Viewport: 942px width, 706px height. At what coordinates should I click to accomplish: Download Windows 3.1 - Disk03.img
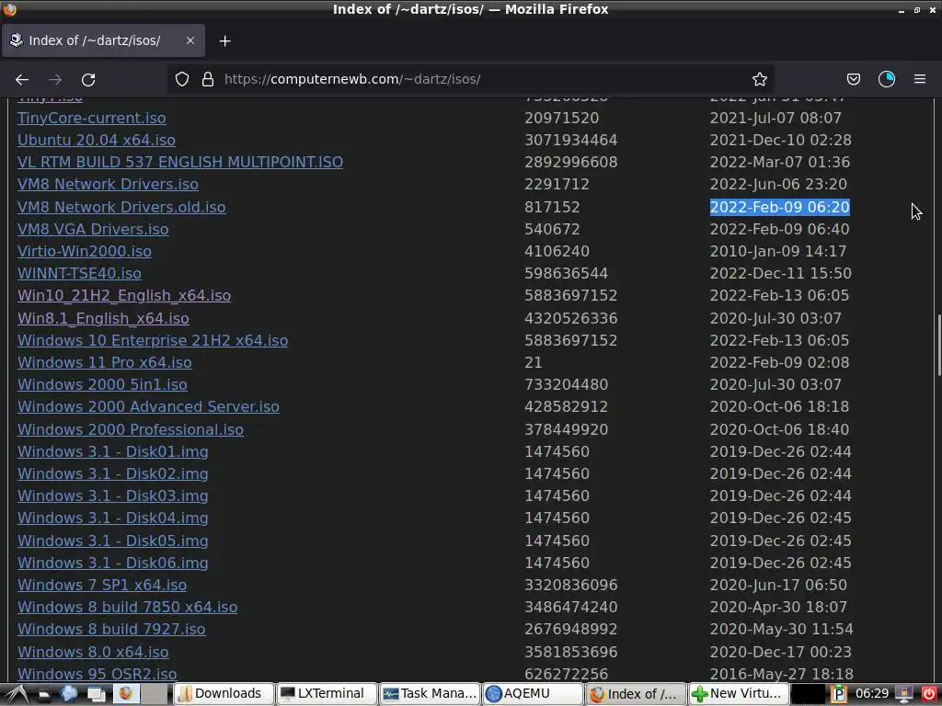(113, 495)
